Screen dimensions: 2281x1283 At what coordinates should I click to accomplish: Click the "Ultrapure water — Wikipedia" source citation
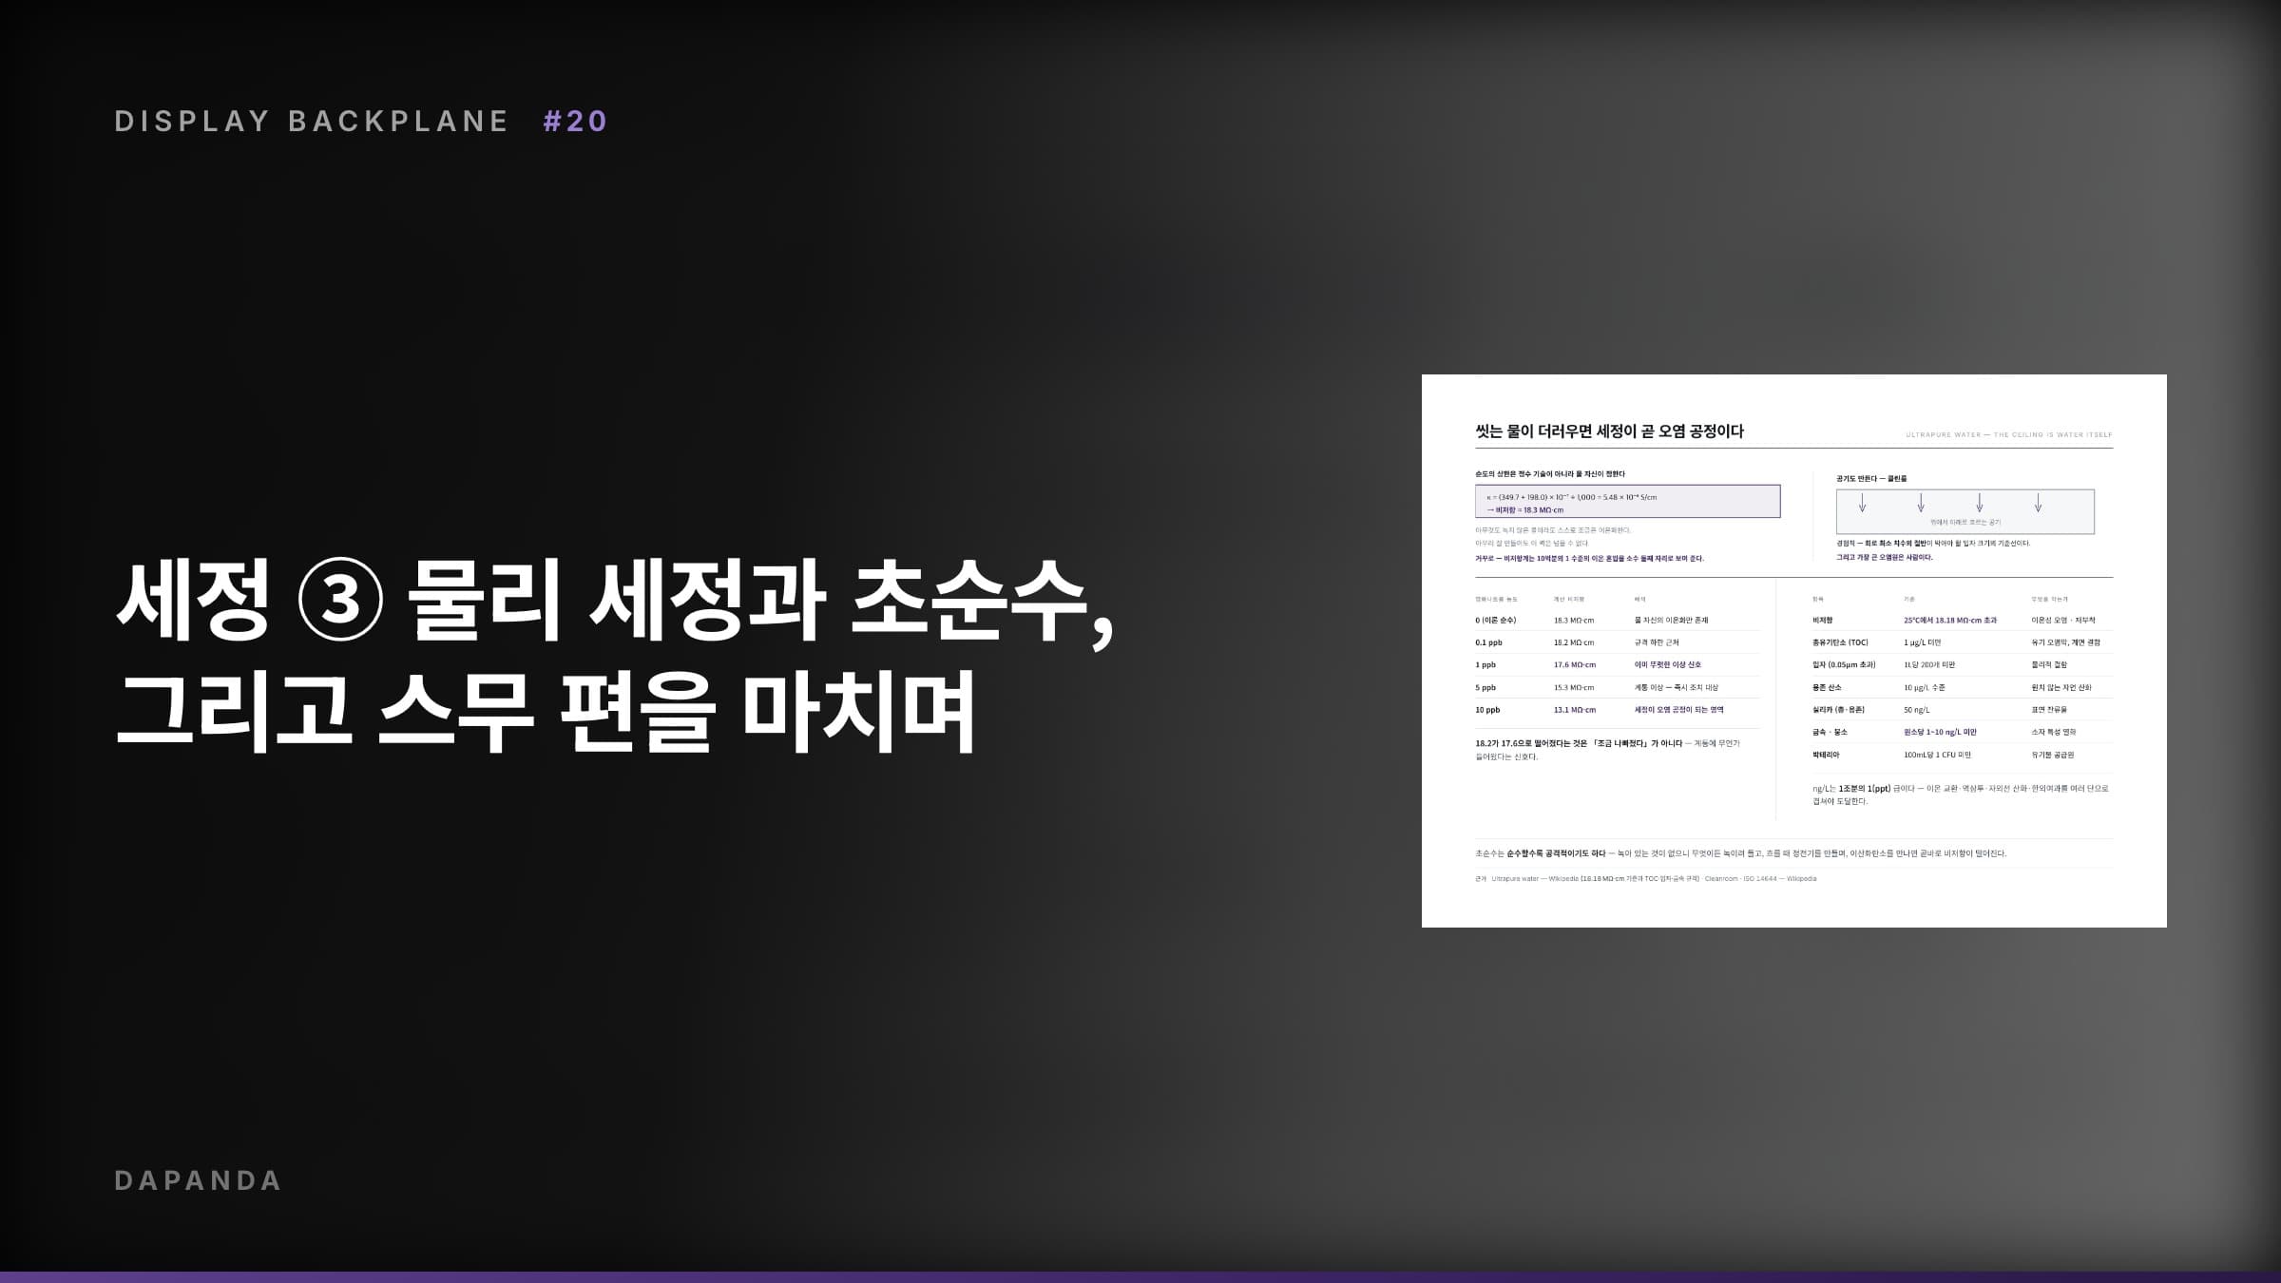[x=1533, y=879]
